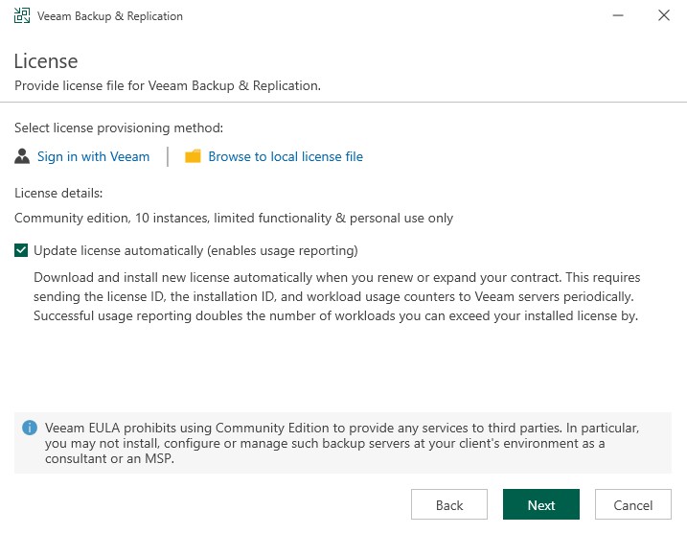Click the Update license automatically label text
Image resolution: width=687 pixels, height=534 pixels.
tap(195, 251)
